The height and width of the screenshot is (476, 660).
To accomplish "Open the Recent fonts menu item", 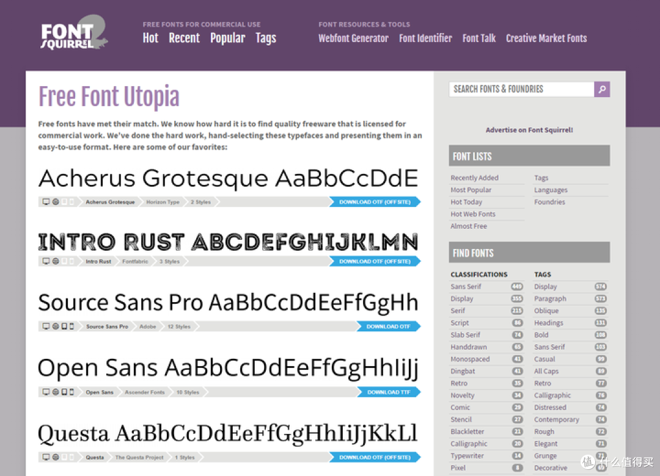I will point(185,38).
